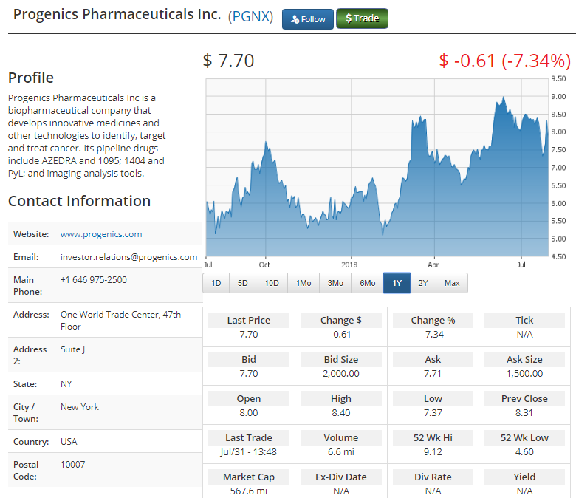Click the Change $ value -0.61

[x=340, y=335]
